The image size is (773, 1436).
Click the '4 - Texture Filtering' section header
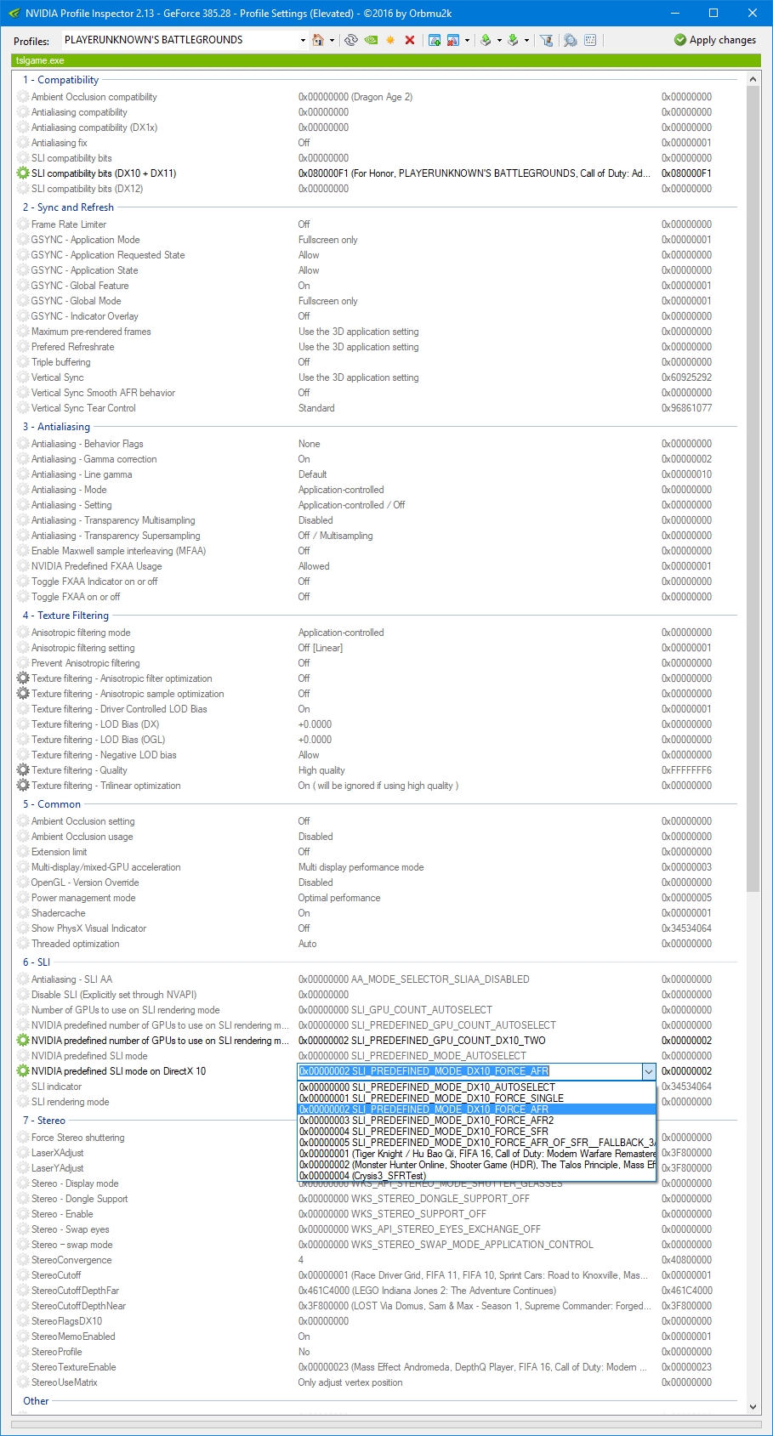click(65, 616)
